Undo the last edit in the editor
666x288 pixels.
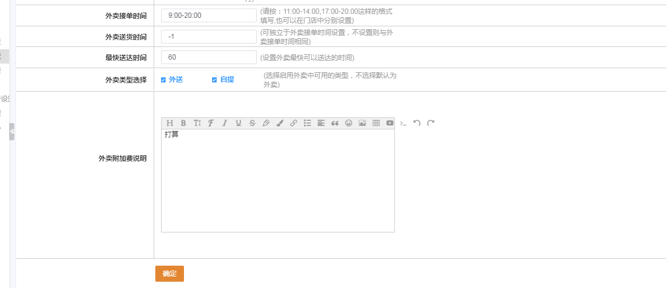(x=417, y=123)
